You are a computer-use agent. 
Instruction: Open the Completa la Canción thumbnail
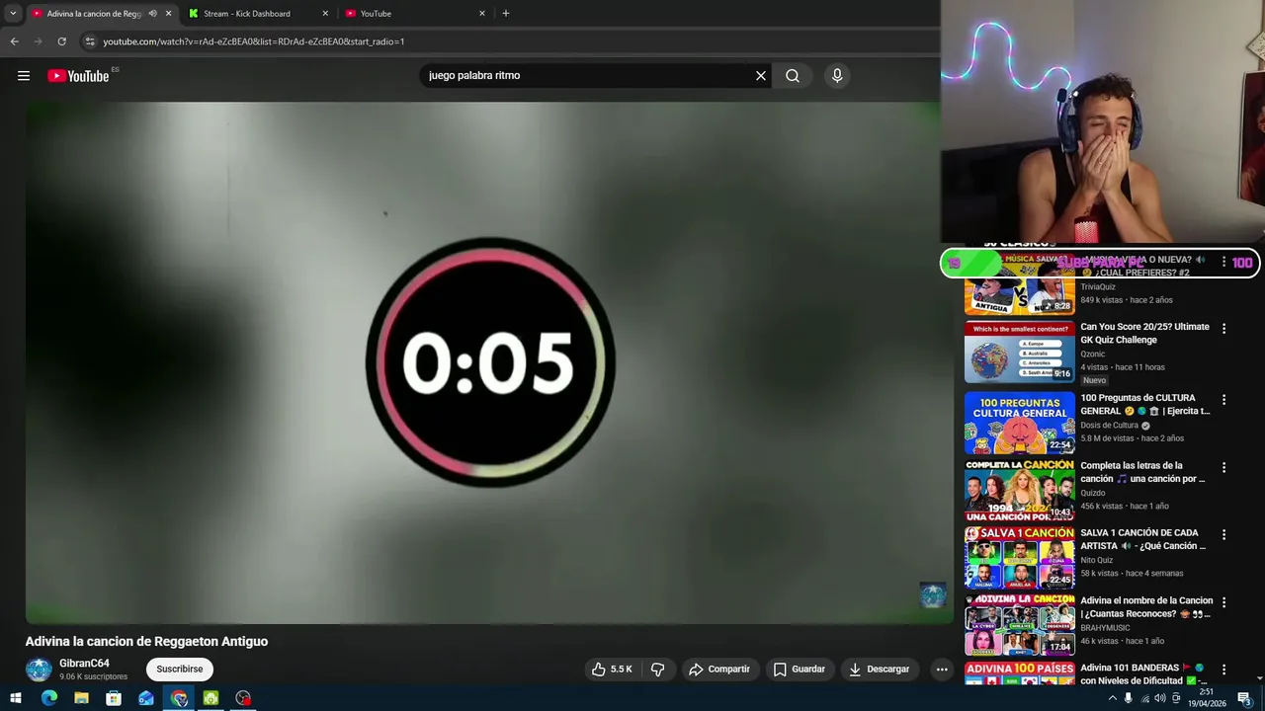[x=1020, y=491]
